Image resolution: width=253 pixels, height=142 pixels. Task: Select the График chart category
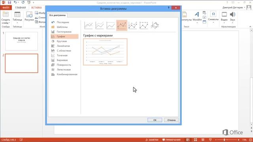(64, 36)
